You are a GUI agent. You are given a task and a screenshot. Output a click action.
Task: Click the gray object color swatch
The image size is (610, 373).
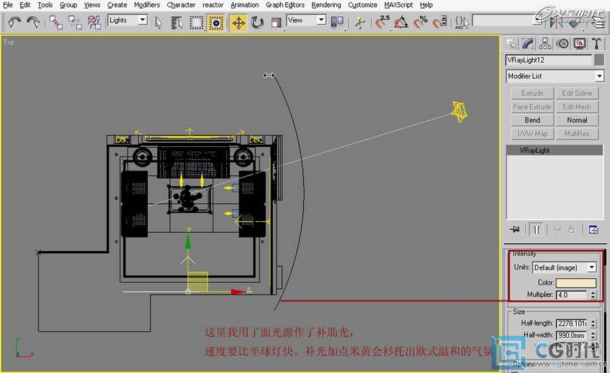point(599,60)
